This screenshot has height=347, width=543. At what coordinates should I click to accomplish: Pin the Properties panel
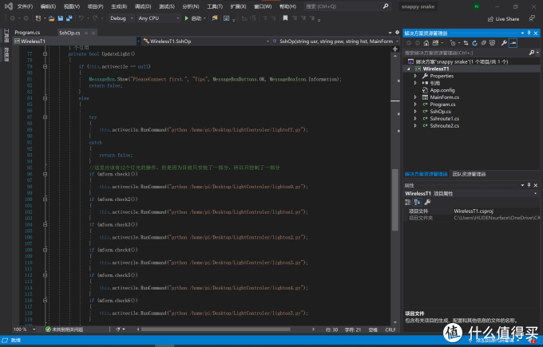pos(529,185)
